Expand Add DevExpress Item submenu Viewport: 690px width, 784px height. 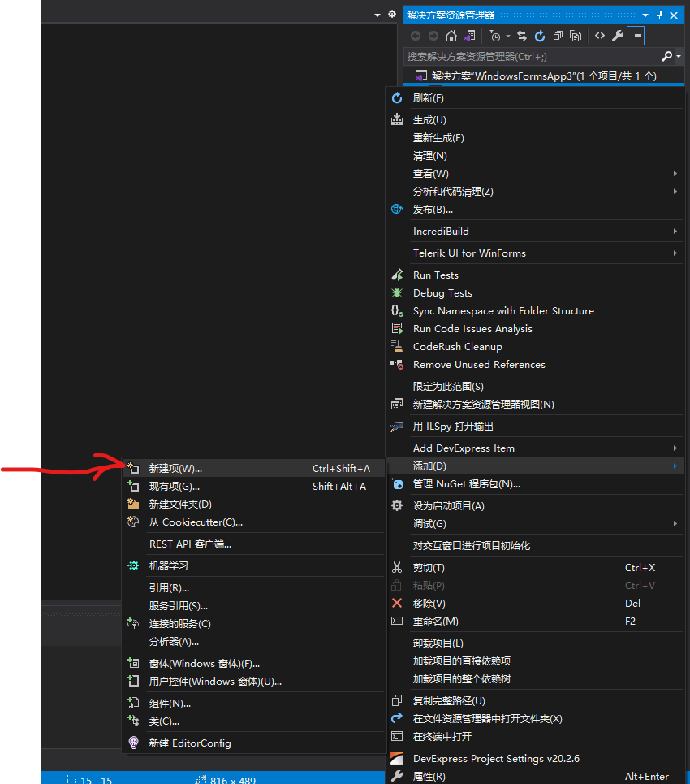point(535,448)
